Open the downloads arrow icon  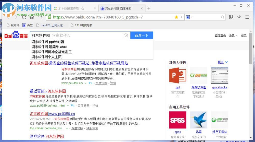click(x=239, y=17)
